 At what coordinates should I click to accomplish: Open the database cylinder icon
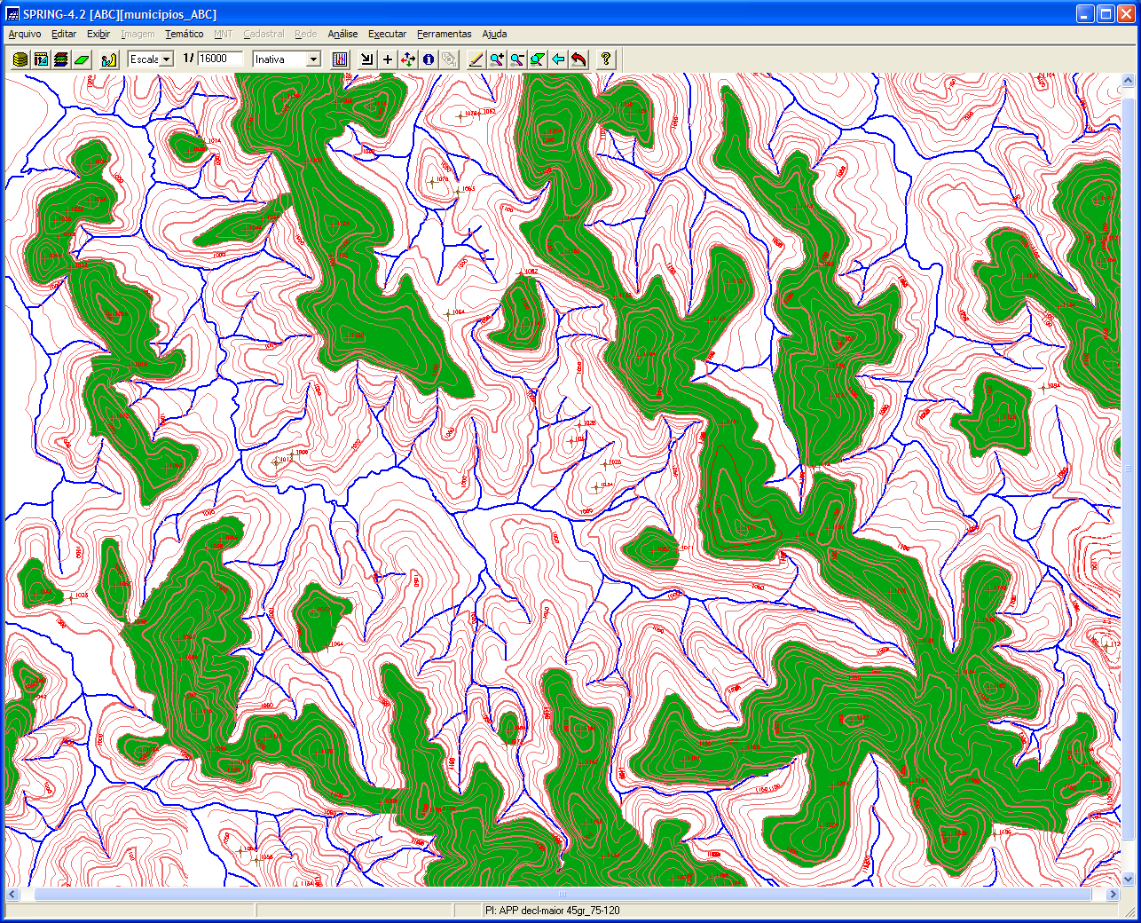tap(20, 59)
